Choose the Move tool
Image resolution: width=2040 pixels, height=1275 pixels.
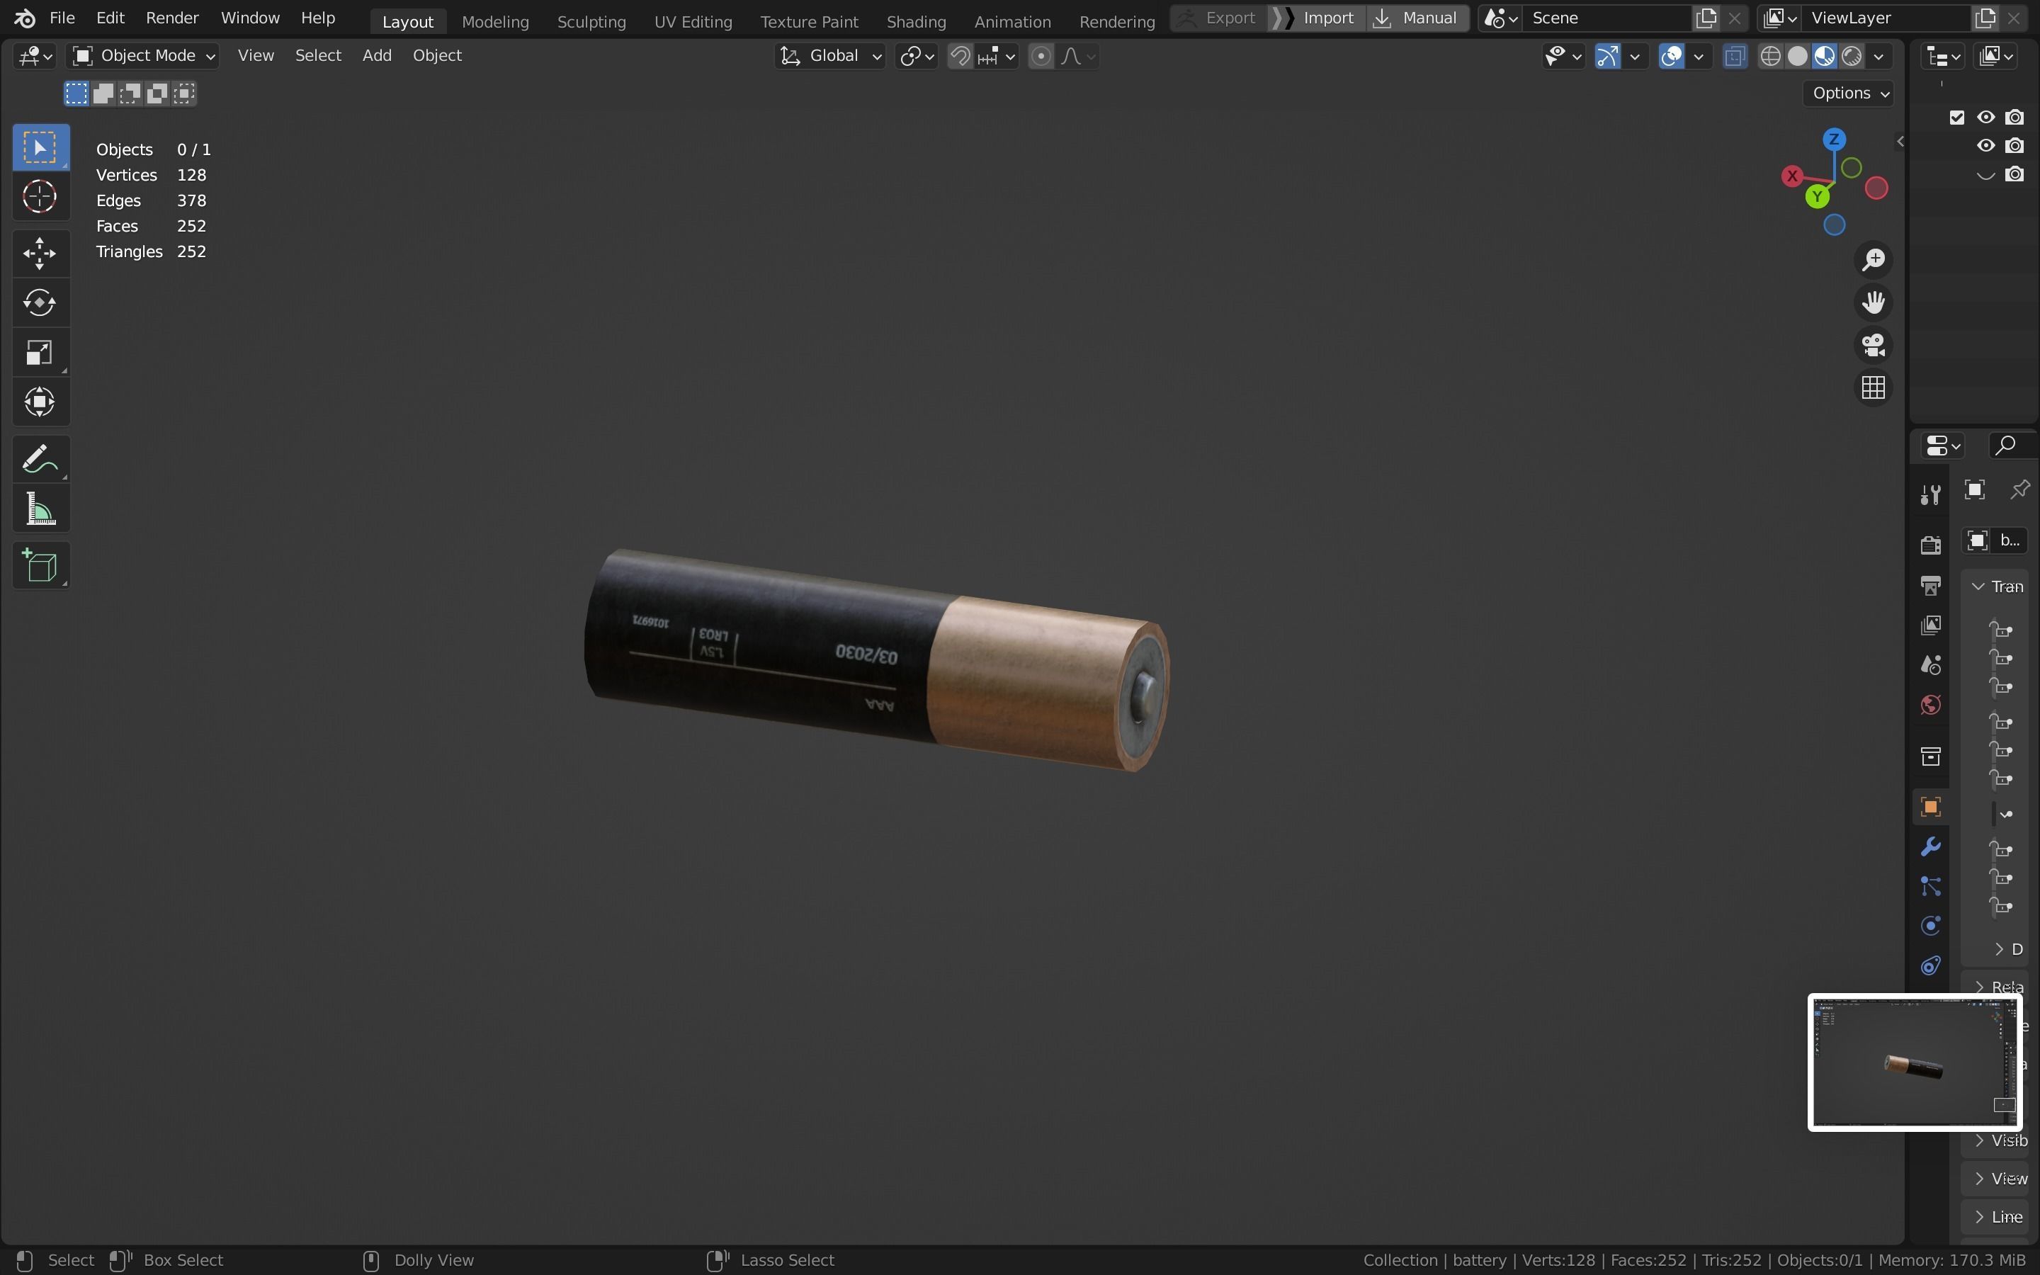click(40, 253)
